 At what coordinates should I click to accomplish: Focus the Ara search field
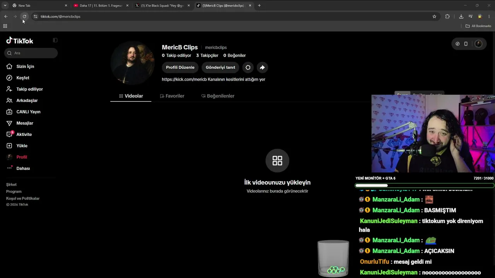click(31, 53)
